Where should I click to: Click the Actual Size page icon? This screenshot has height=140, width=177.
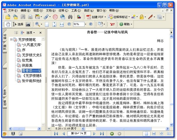coord(47,24)
